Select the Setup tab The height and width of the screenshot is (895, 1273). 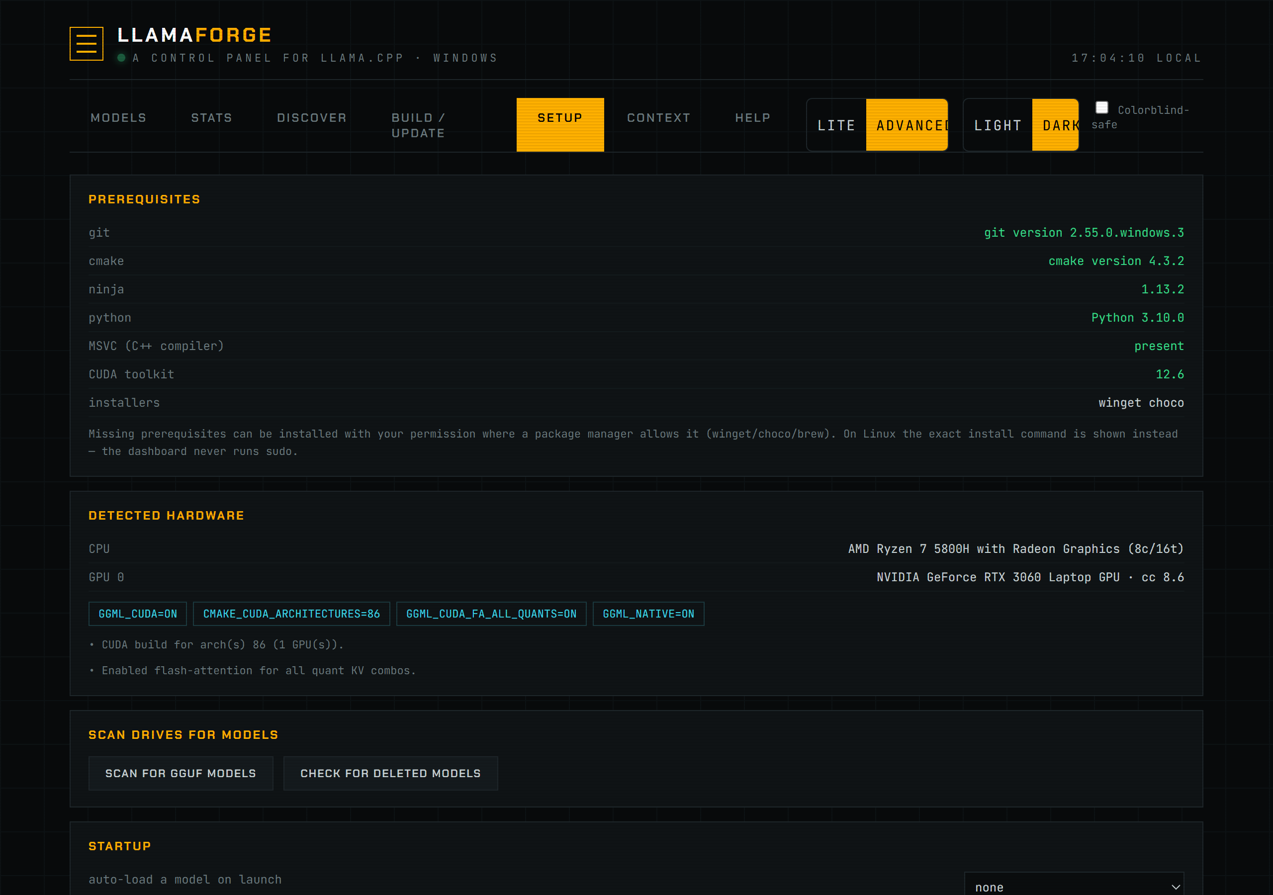click(x=560, y=125)
